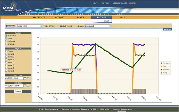
Task: Uncheck the Moisture checkbox
Action: coord(6,41)
